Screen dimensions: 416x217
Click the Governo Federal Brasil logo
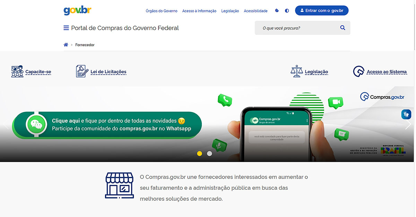click(393, 150)
